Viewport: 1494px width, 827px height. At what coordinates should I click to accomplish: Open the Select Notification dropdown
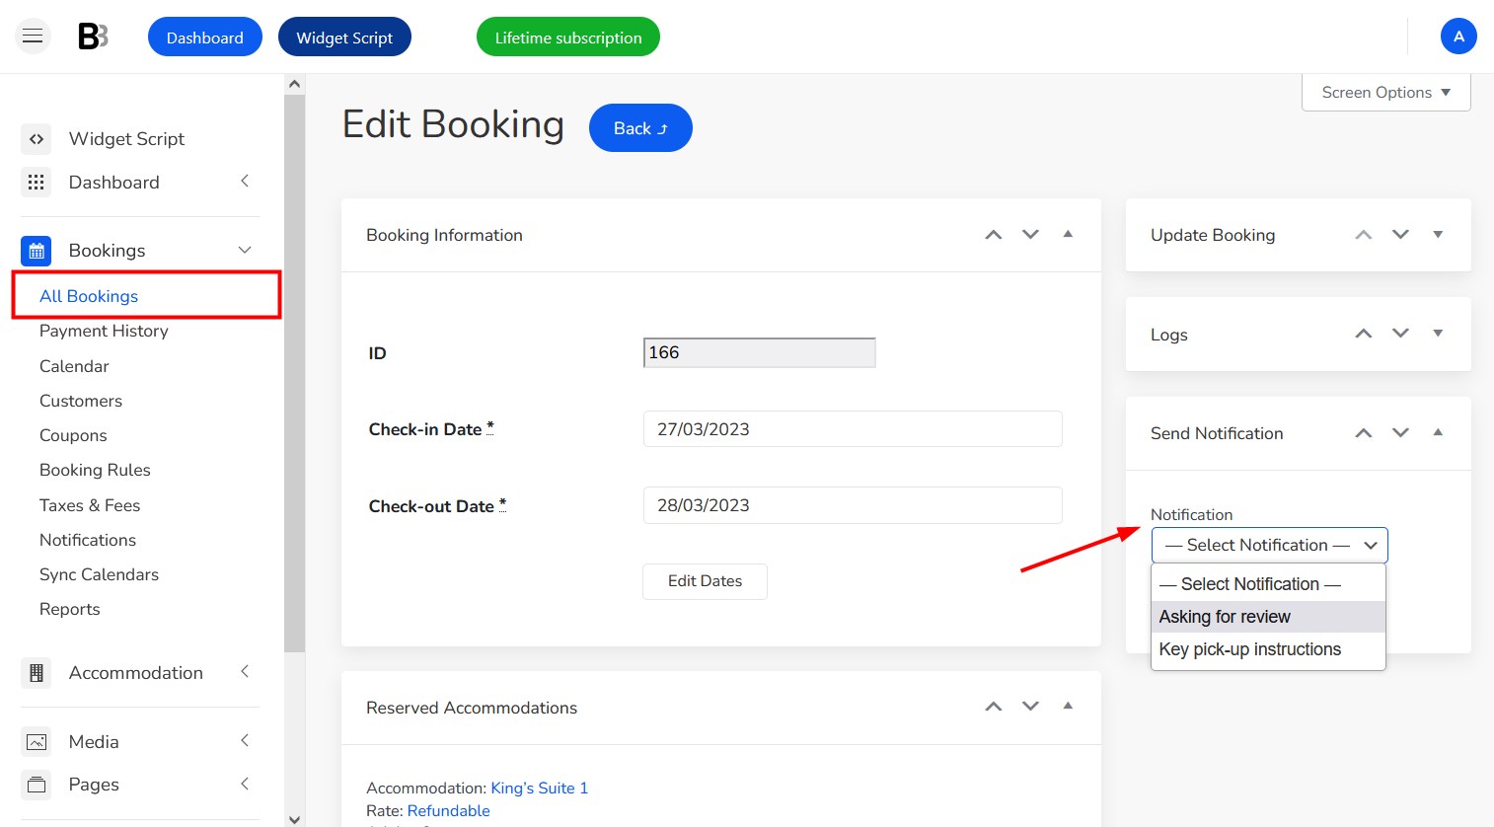1269,545
